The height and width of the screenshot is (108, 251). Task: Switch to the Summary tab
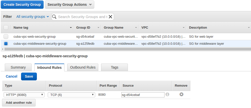(18, 67)
